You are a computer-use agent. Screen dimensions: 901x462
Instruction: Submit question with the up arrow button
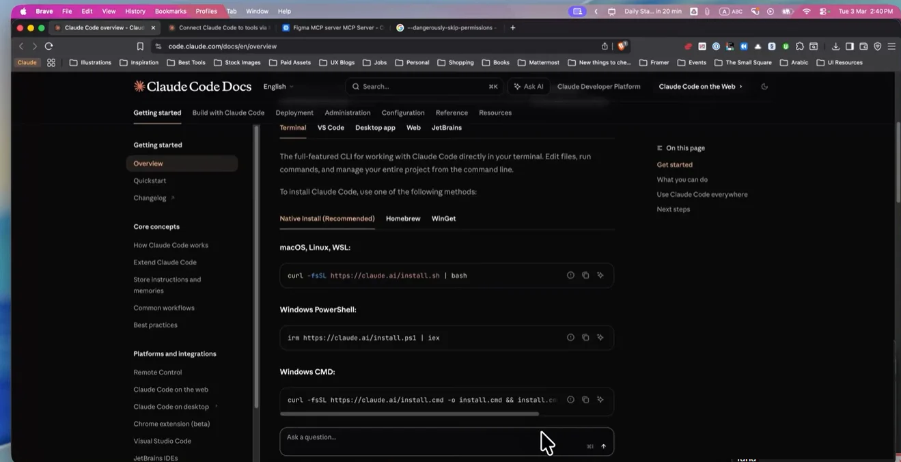coord(603,446)
